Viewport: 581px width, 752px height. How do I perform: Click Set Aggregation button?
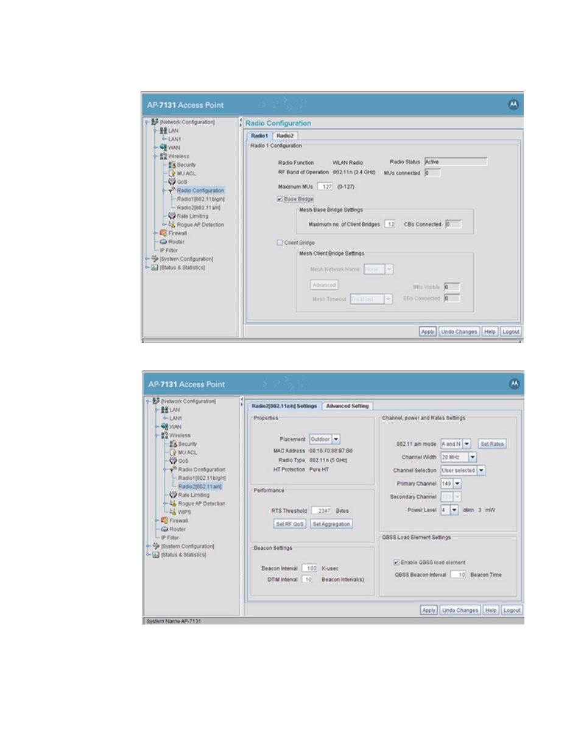(x=331, y=524)
